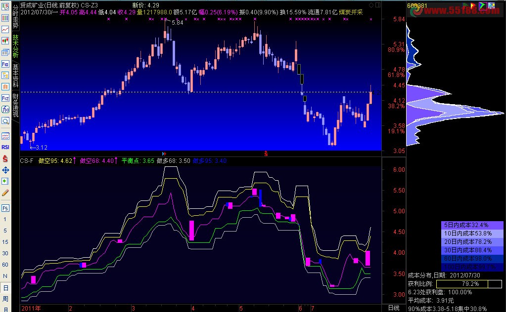Screen dimensions: 506x312
Task: Open the 财务透视 vertical tab
Action: pos(15,105)
